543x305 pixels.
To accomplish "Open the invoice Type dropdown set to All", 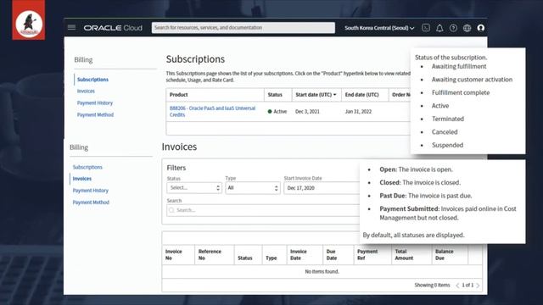I will [x=253, y=188].
